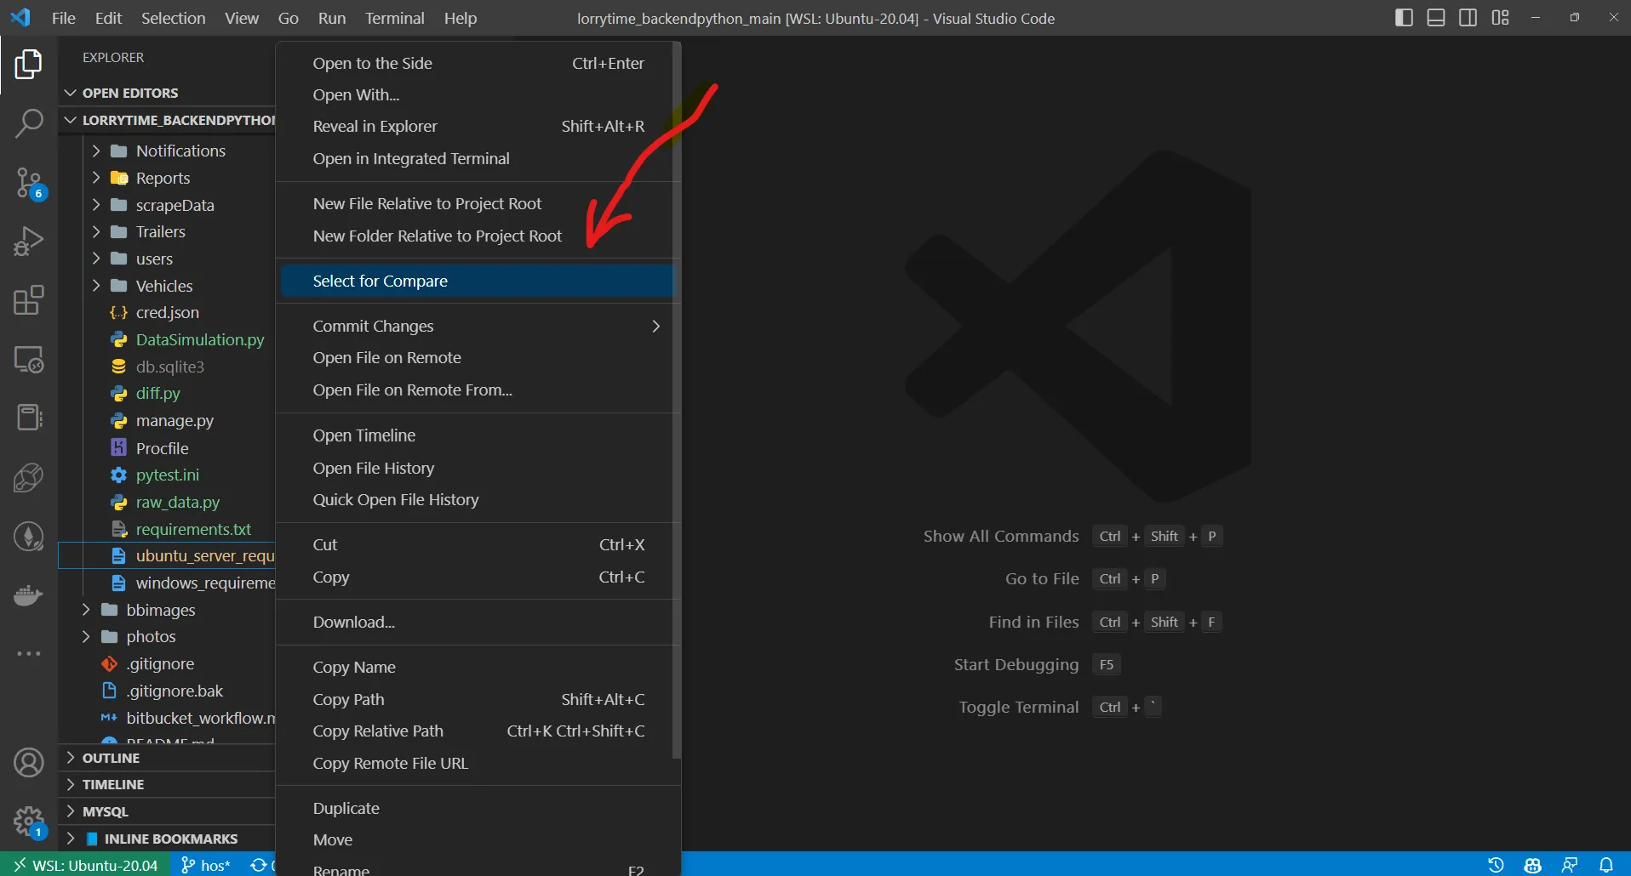Image resolution: width=1631 pixels, height=876 pixels.
Task: Open the Manage gear icon
Action: [28, 822]
